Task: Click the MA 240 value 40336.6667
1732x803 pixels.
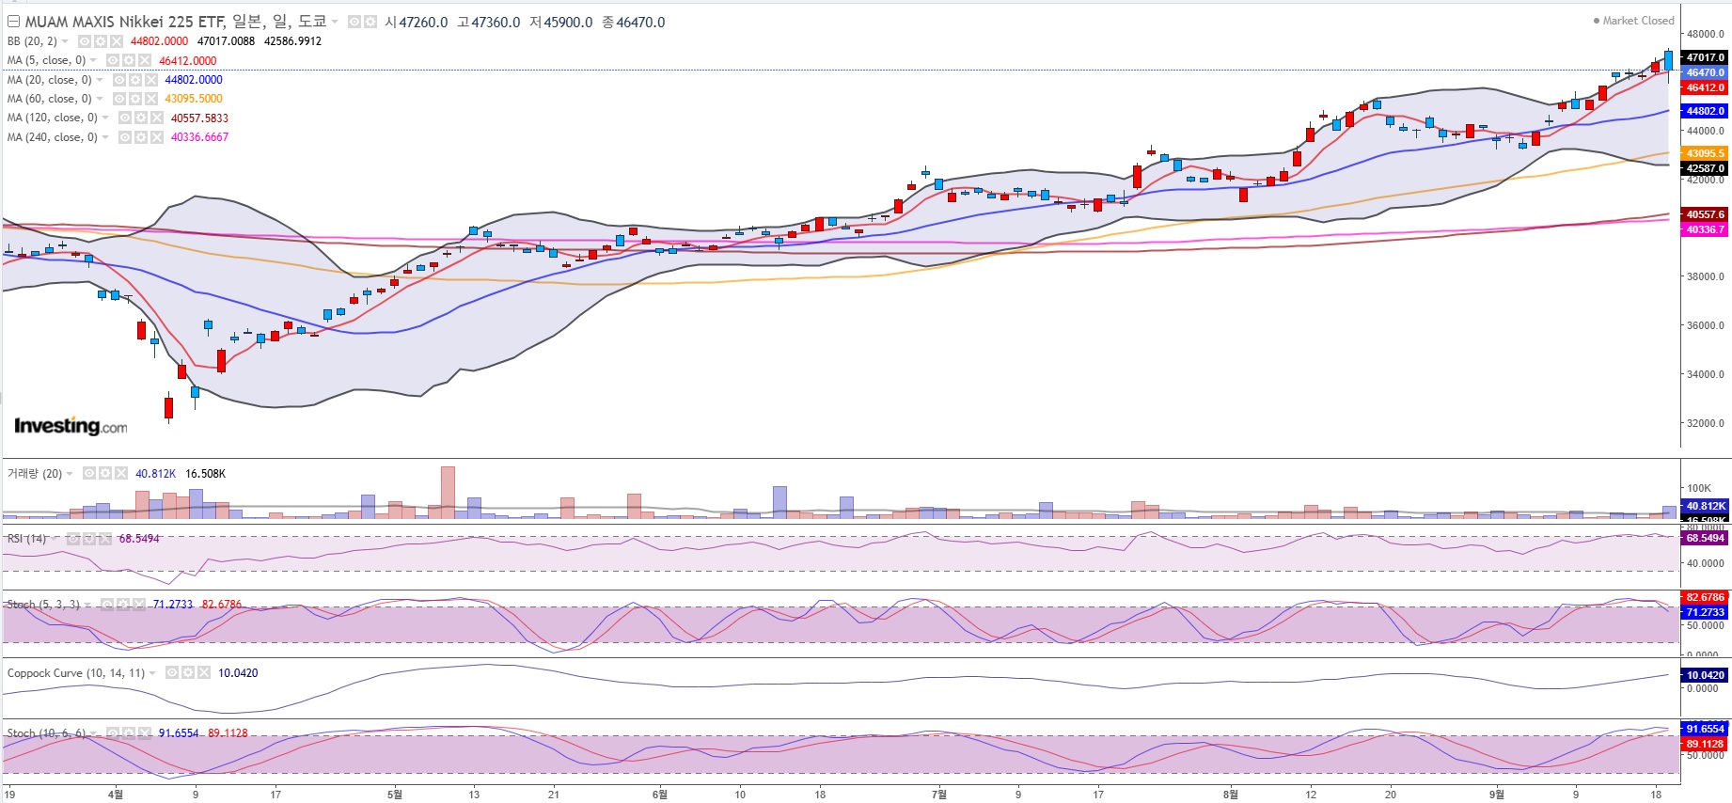Action: [199, 137]
